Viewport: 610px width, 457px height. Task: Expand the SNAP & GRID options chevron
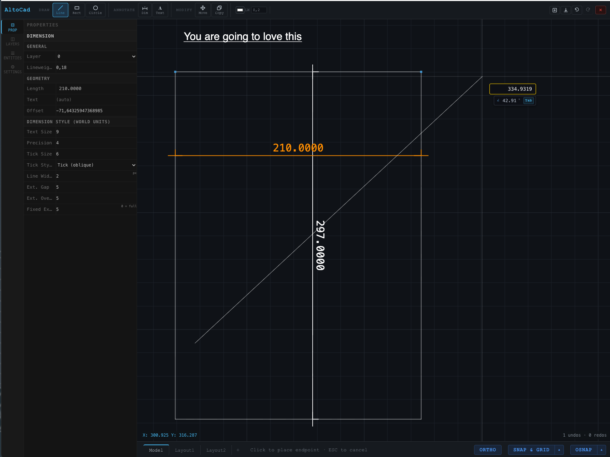coord(559,449)
